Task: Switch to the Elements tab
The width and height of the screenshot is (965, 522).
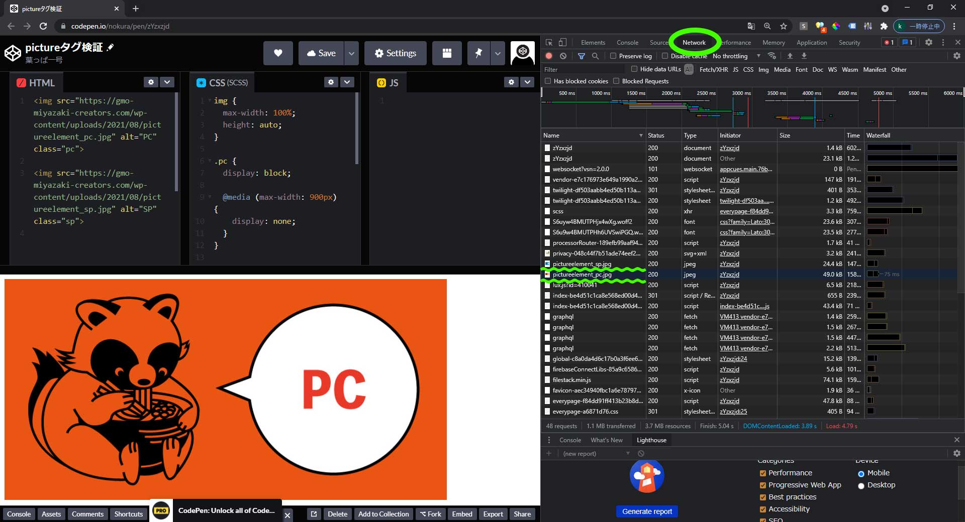Action: [x=593, y=43]
